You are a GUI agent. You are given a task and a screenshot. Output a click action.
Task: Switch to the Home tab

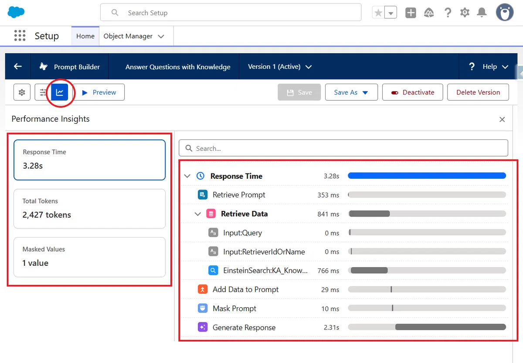coord(85,36)
